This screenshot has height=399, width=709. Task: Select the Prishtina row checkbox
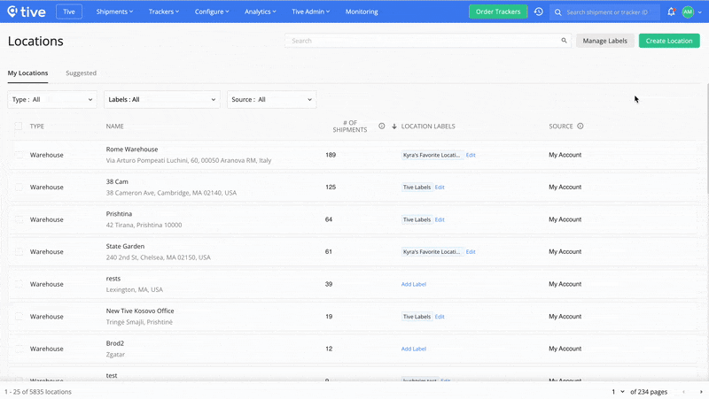(x=19, y=219)
